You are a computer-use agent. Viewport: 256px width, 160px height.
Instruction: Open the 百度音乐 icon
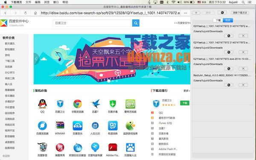tap(78, 126)
